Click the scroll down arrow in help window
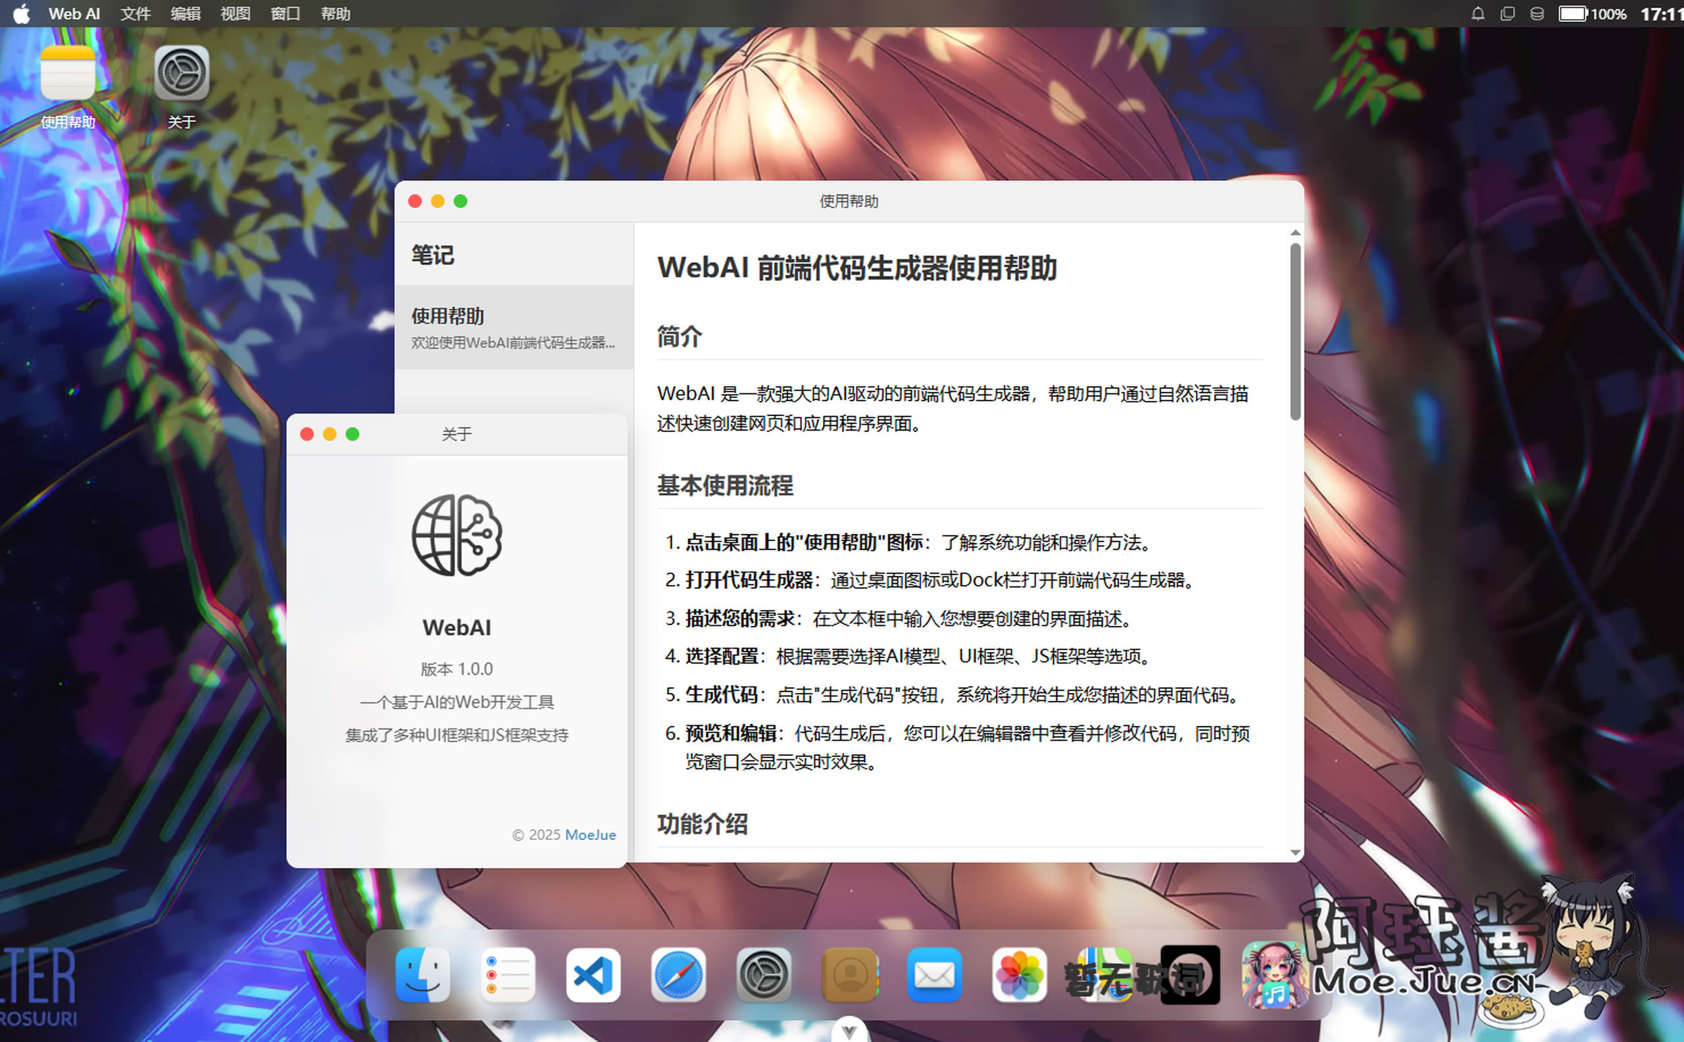Viewport: 1684px width, 1042px height. [x=1295, y=853]
